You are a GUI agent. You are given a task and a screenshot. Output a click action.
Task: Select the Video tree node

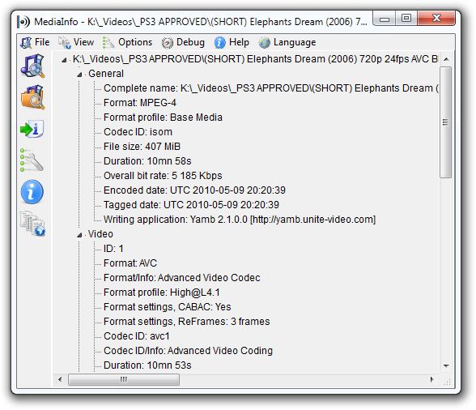[x=100, y=234]
